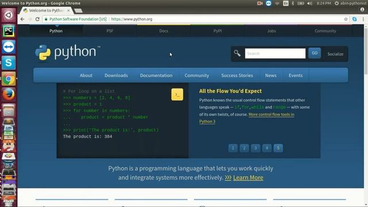Go back in browser history

point(22,19)
